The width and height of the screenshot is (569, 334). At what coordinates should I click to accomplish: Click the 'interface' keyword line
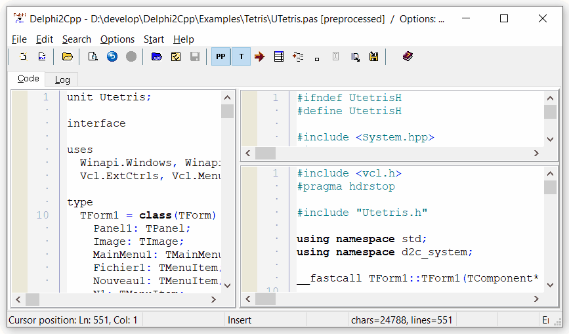coord(96,123)
